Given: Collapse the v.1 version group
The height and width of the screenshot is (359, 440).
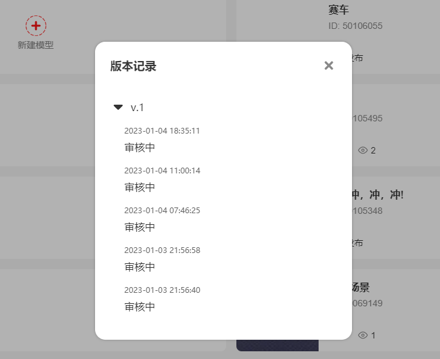Looking at the screenshot, I should (x=118, y=107).
